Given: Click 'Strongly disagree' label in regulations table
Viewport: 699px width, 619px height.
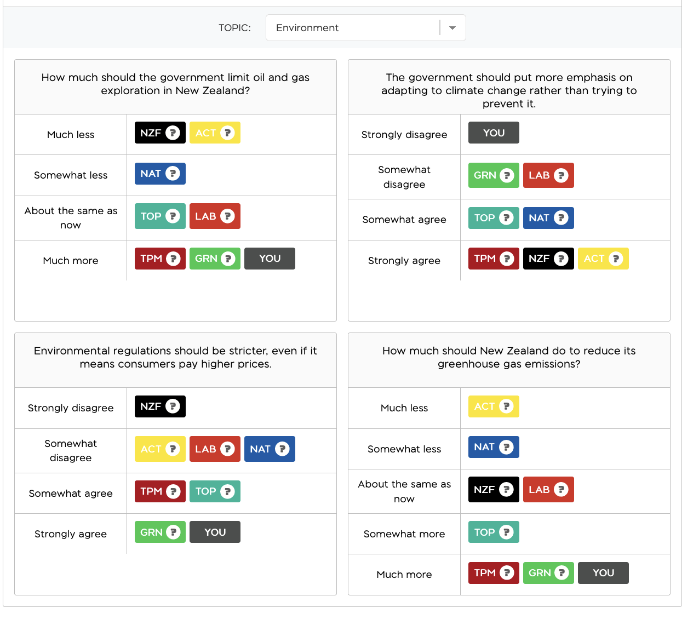Looking at the screenshot, I should (x=71, y=408).
